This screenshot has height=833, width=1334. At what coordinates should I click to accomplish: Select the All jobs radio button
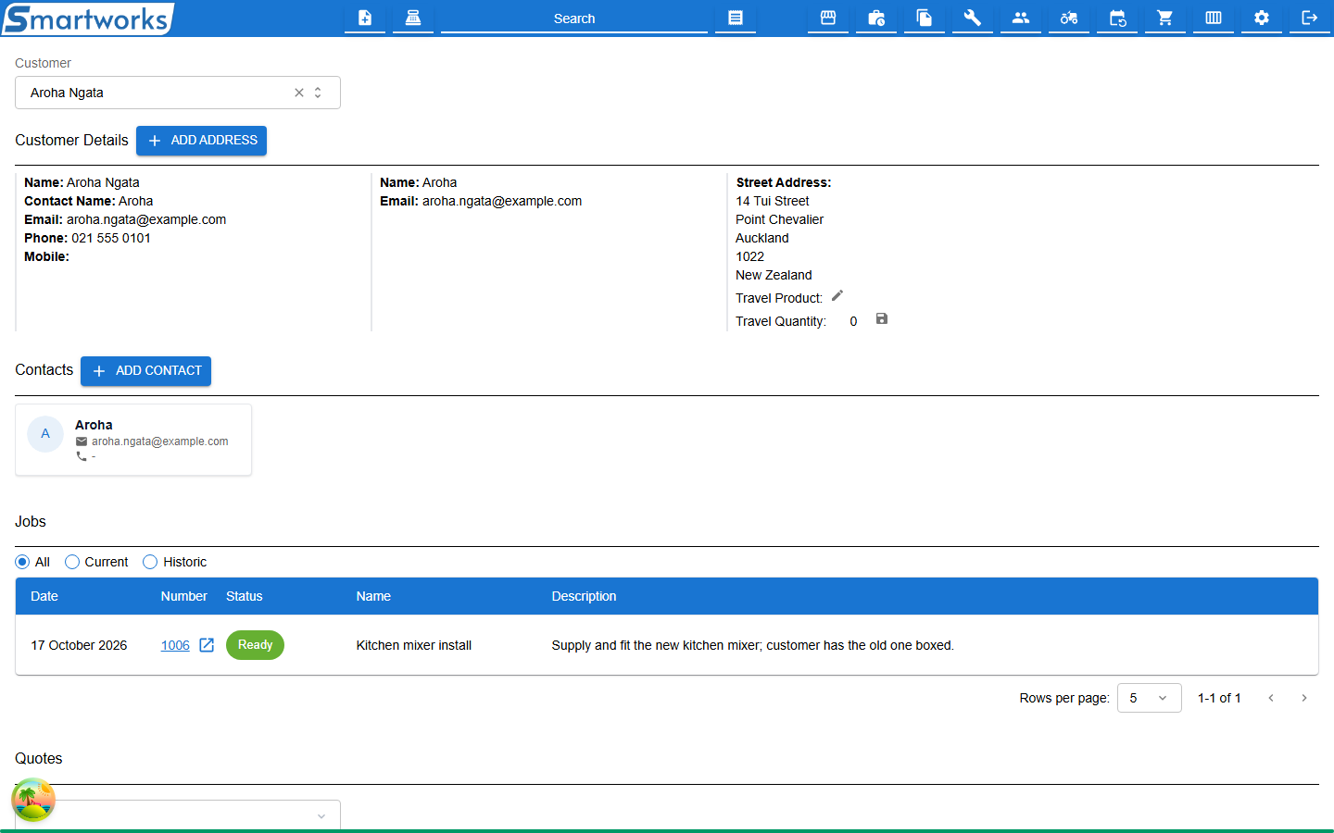(x=22, y=562)
